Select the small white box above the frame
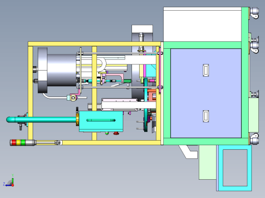This screenshot has width=265, height=198. [142, 29]
